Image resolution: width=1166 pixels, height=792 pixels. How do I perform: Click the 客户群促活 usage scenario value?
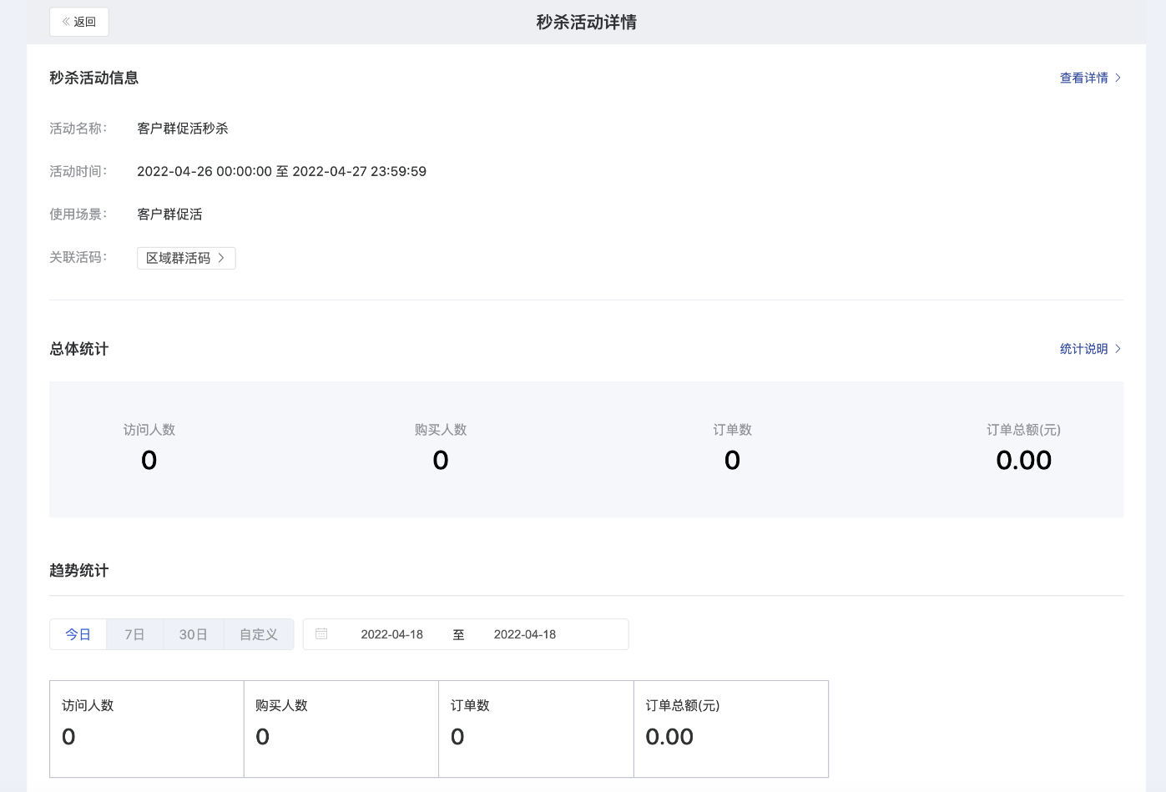(x=169, y=214)
